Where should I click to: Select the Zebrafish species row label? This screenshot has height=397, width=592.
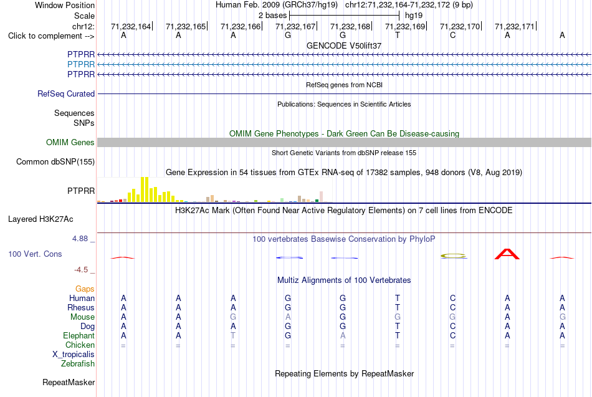(x=78, y=364)
